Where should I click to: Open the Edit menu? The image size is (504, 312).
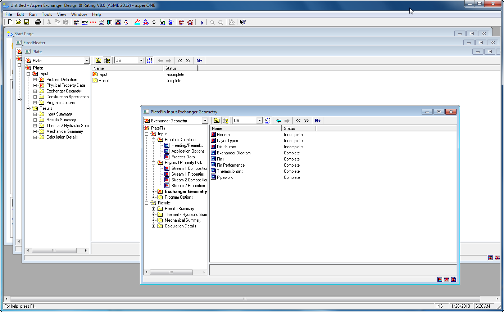[21, 14]
